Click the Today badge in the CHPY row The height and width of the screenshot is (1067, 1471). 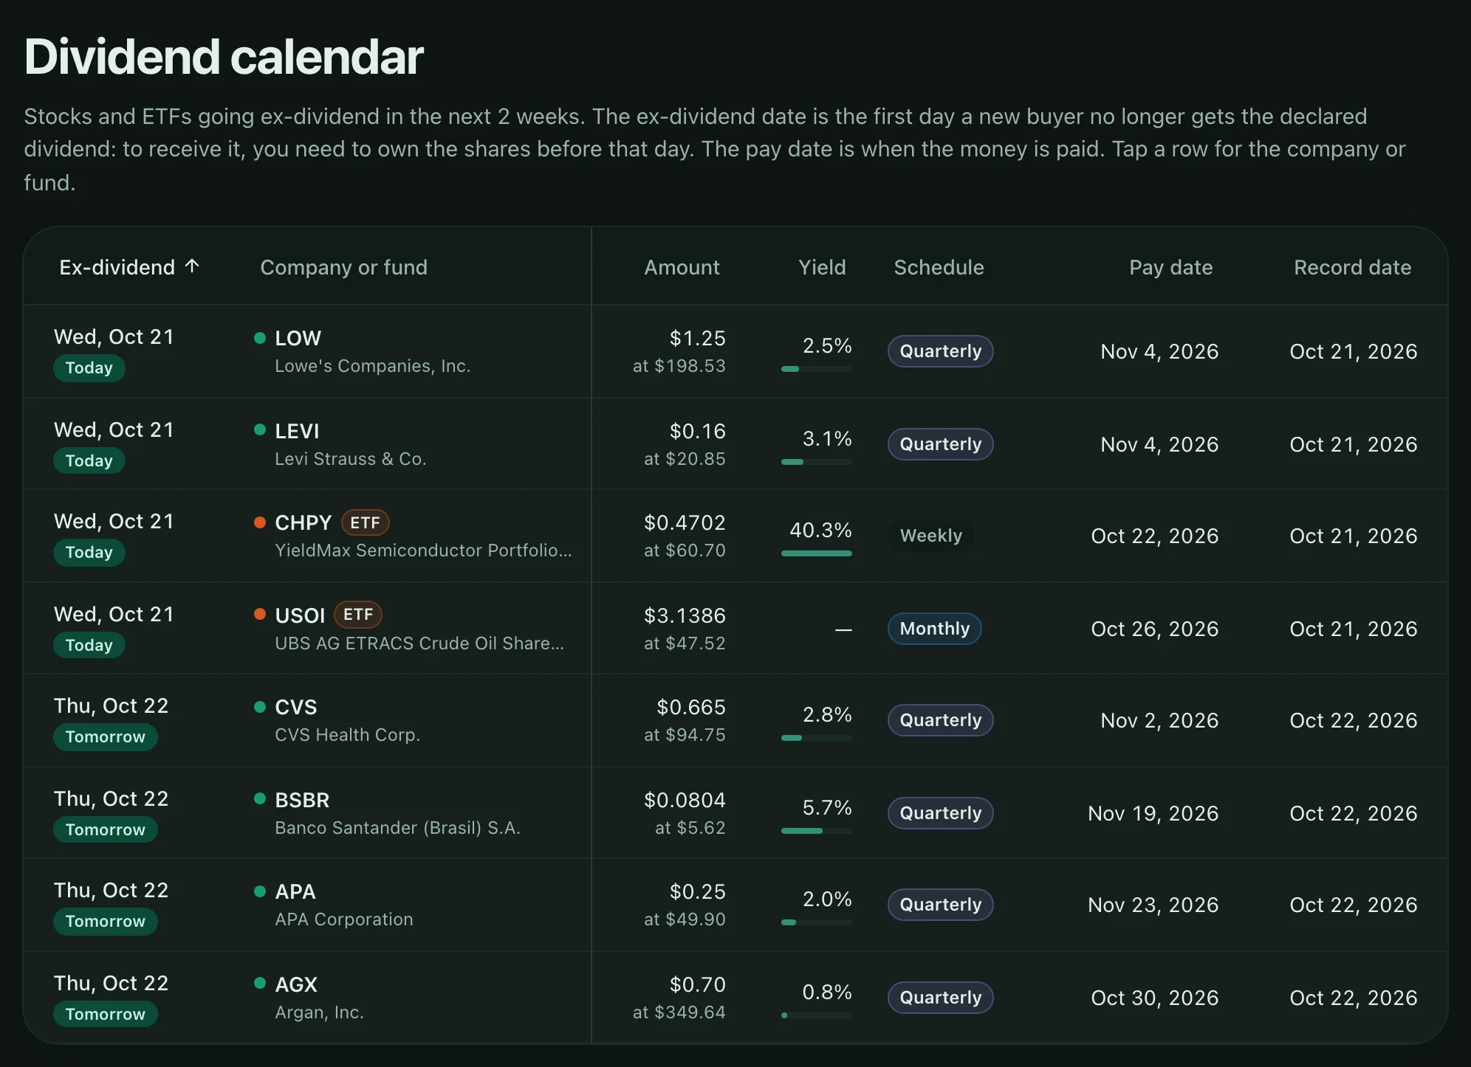[x=89, y=552]
